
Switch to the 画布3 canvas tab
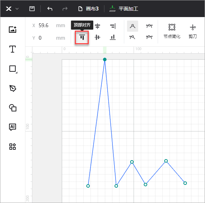88,9
